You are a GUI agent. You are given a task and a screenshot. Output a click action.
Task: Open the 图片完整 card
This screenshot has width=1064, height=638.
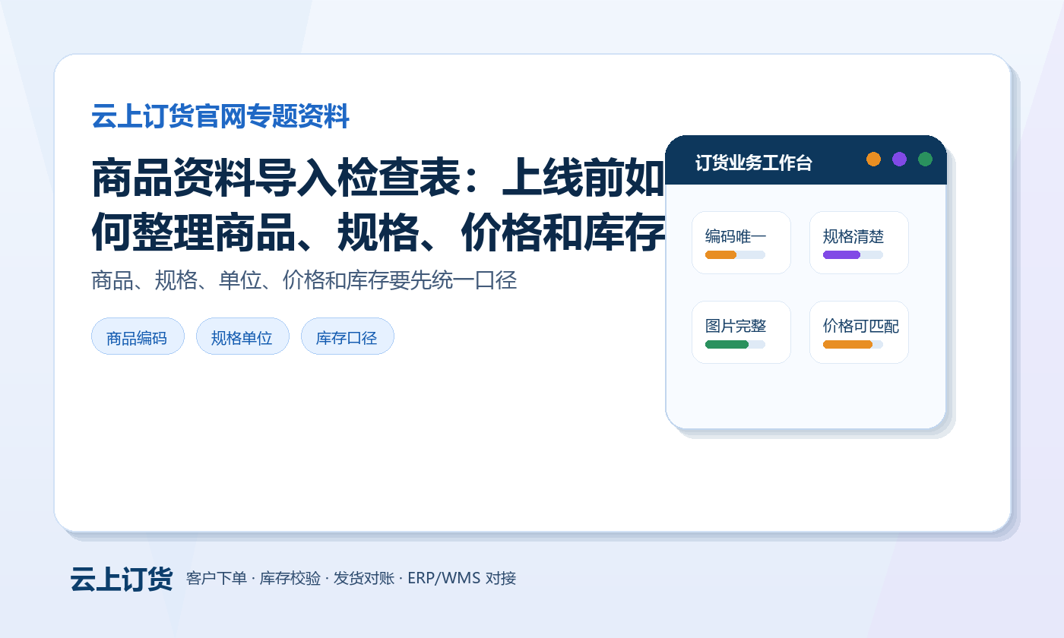pos(741,333)
